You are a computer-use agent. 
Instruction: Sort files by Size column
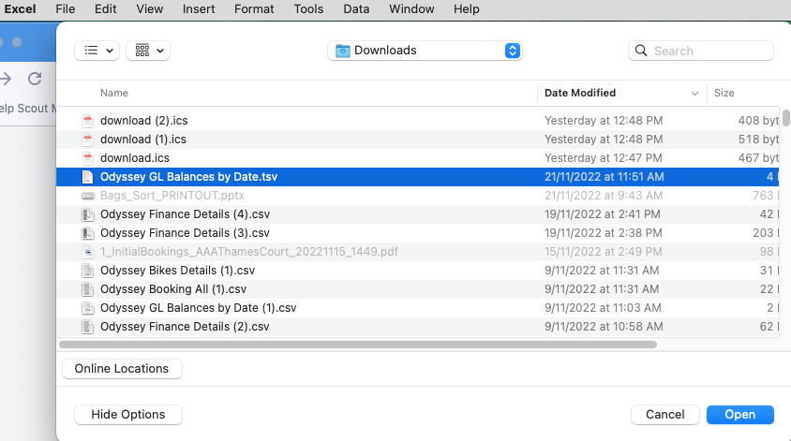coord(724,93)
